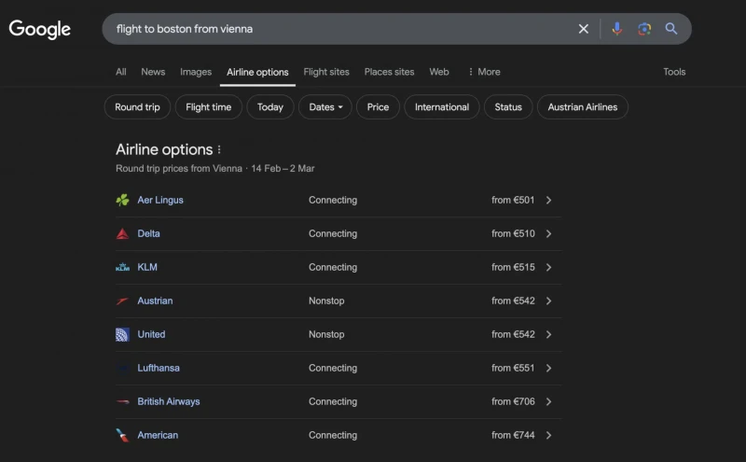Toggle the Flight time filter chip

click(208, 107)
